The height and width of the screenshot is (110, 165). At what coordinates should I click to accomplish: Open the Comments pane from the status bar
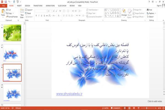click(x=116, y=108)
